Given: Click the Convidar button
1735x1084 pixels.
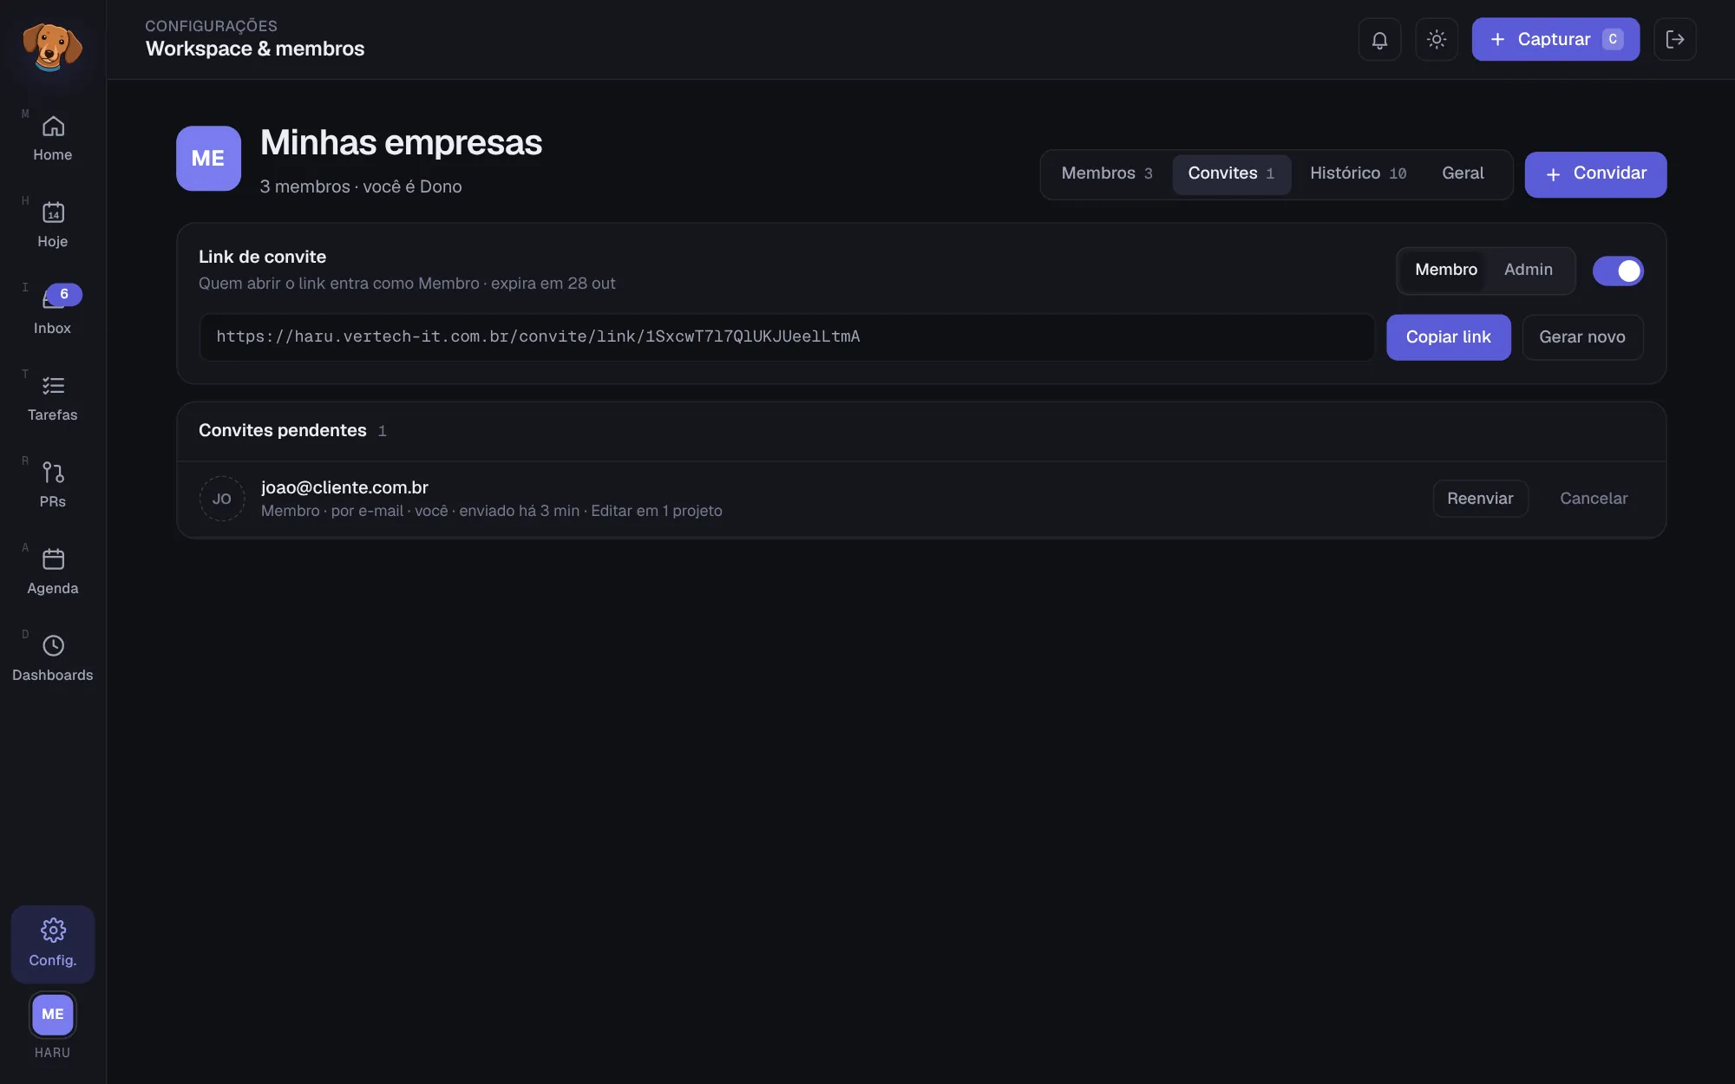Looking at the screenshot, I should tap(1595, 174).
